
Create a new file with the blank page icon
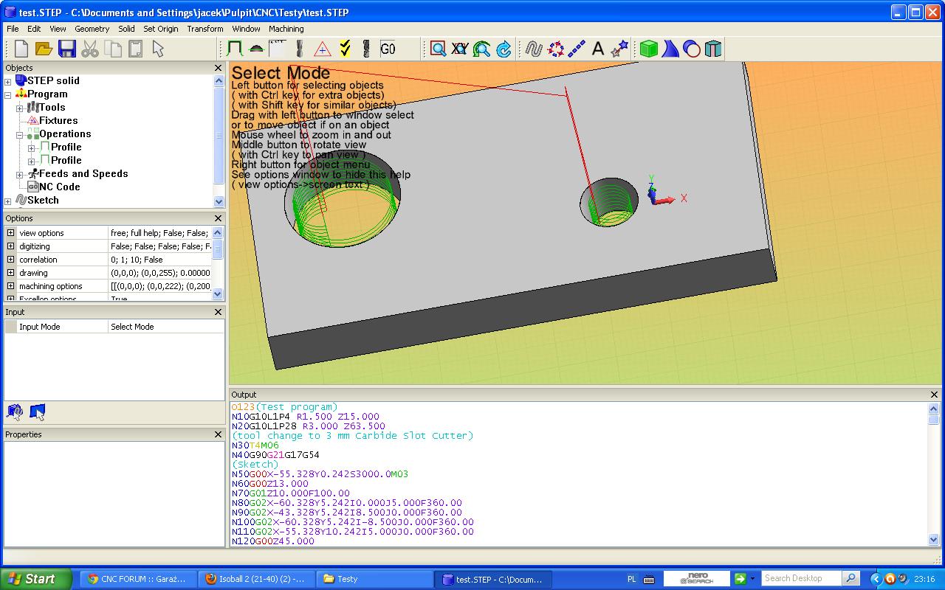point(21,49)
